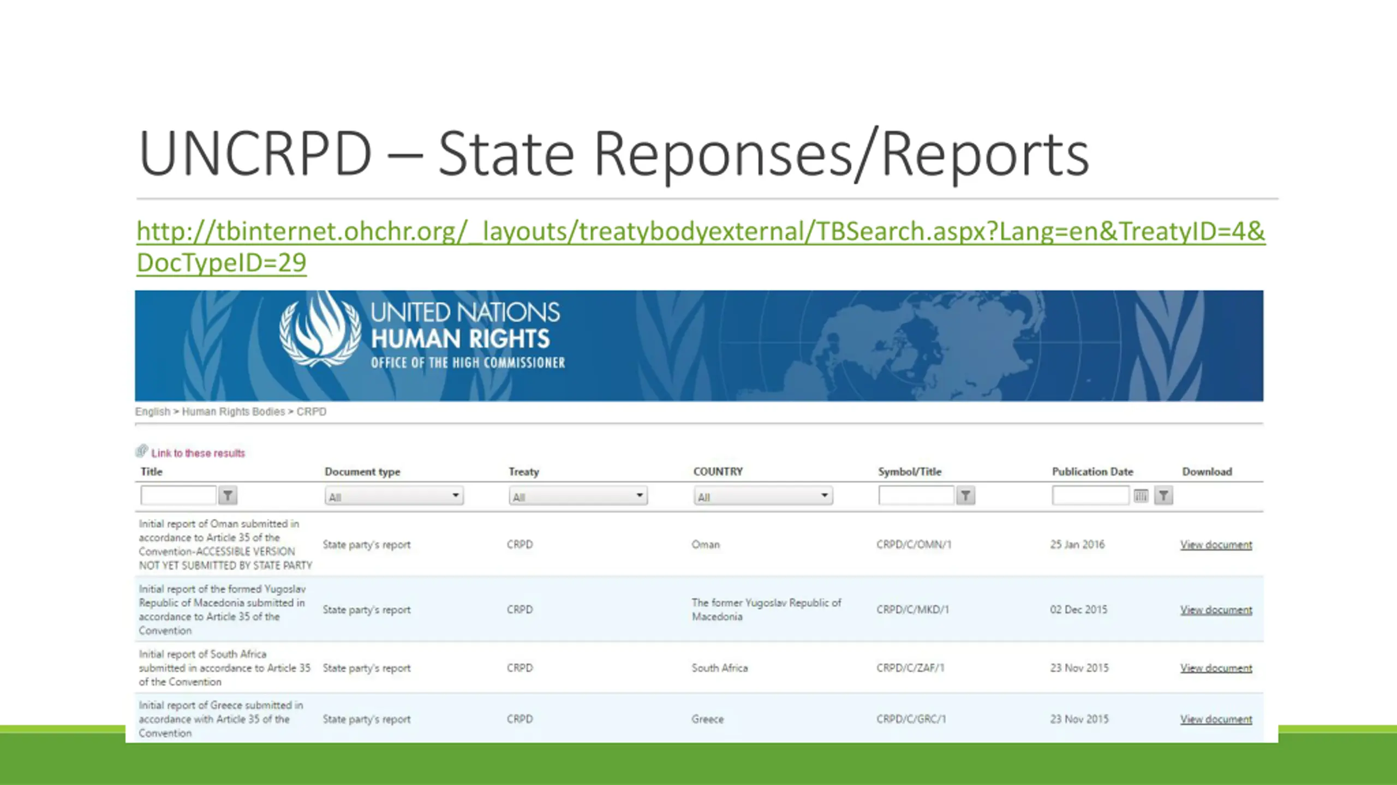1397x785 pixels.
Task: Click the Greece country cell
Action: coord(708,719)
